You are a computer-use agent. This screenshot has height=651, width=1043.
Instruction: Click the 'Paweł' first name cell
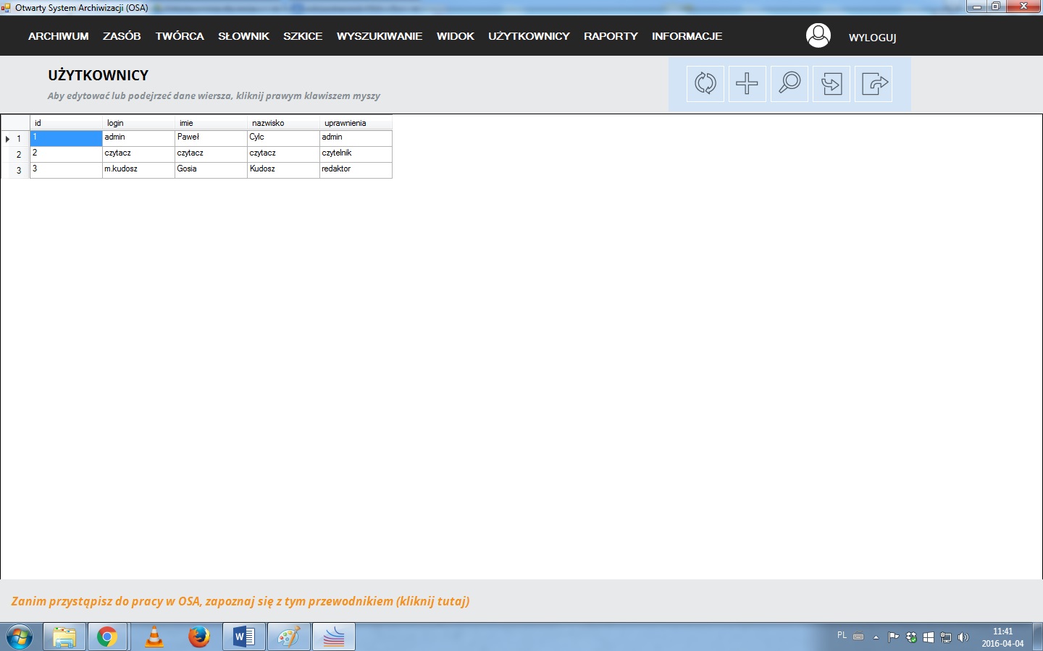[211, 138]
